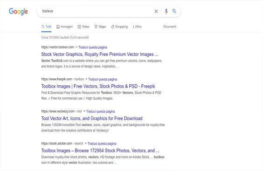Click the https://stock.adobe.com › search URL

(62, 144)
